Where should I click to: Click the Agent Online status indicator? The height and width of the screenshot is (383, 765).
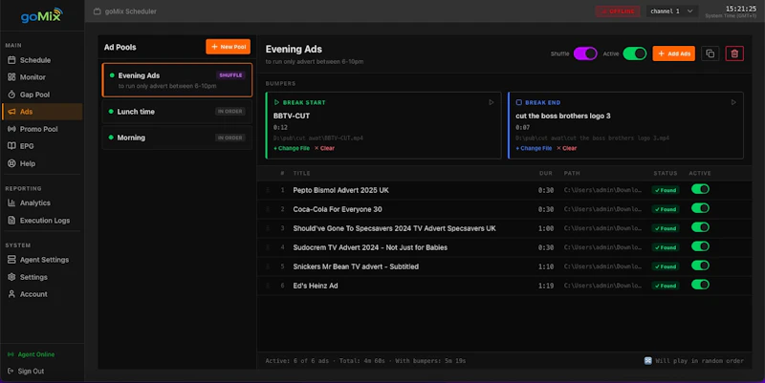32,354
